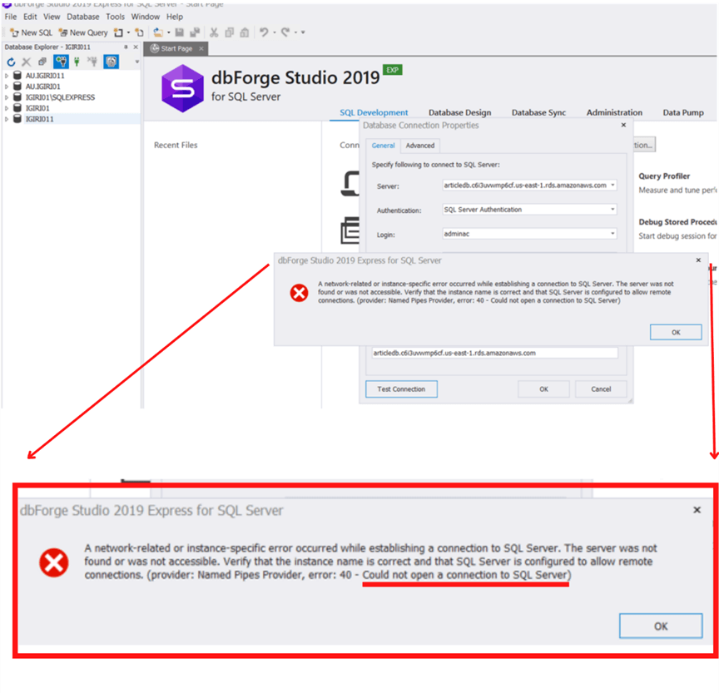Click the Cut scissors icon
The width and height of the screenshot is (719, 693).
(x=214, y=32)
